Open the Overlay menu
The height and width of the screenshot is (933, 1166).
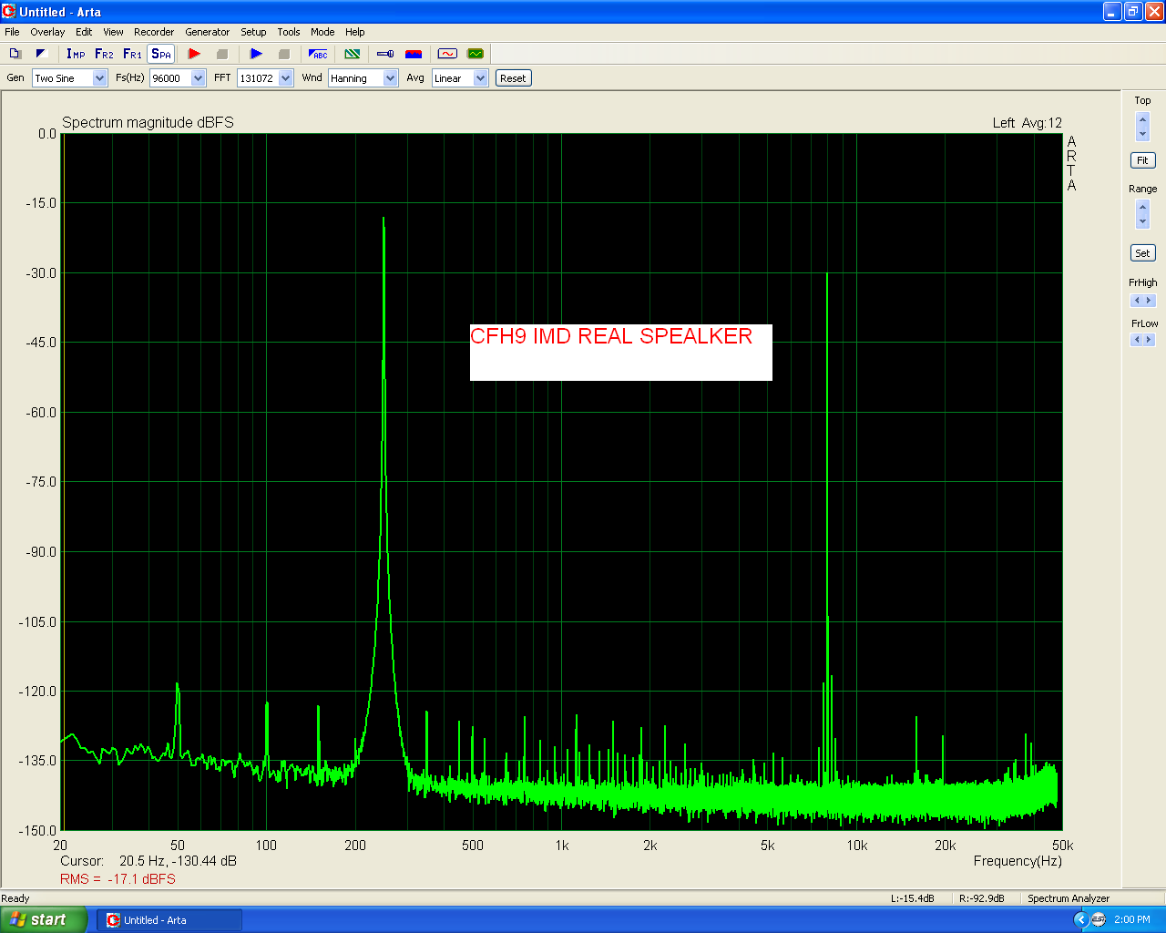click(x=47, y=32)
